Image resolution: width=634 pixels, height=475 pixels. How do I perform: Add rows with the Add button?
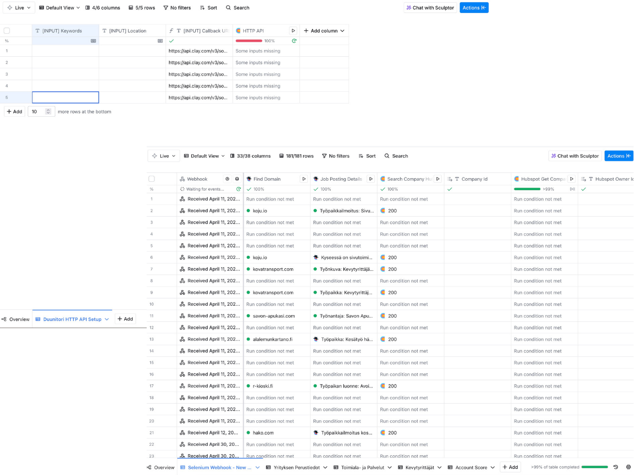[14, 111]
